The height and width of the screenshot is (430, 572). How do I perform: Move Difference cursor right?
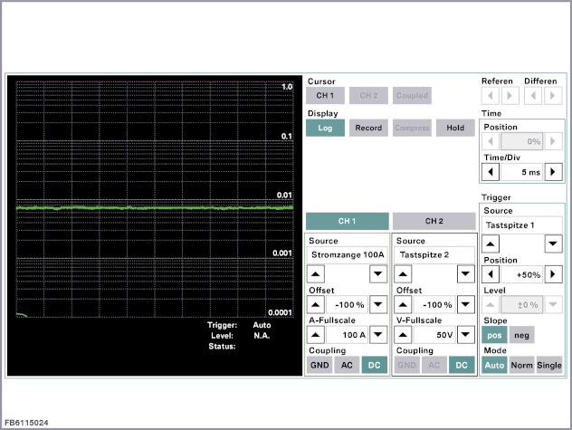tap(553, 96)
